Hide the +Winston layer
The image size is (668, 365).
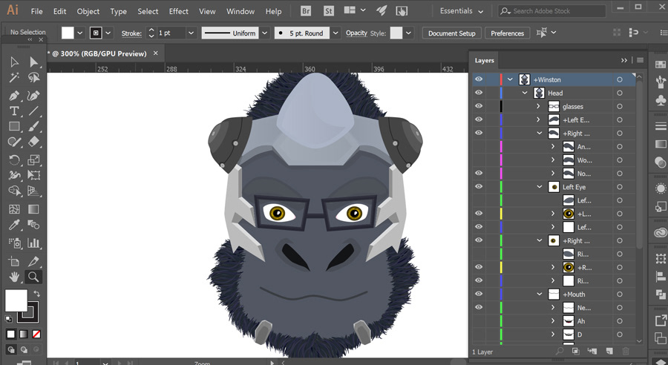click(x=479, y=79)
